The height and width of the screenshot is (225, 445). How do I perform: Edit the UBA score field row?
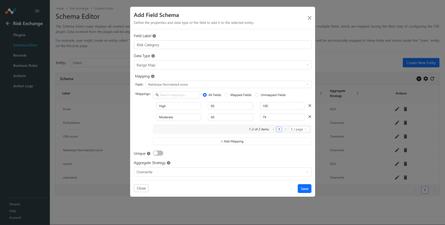pos(397,136)
